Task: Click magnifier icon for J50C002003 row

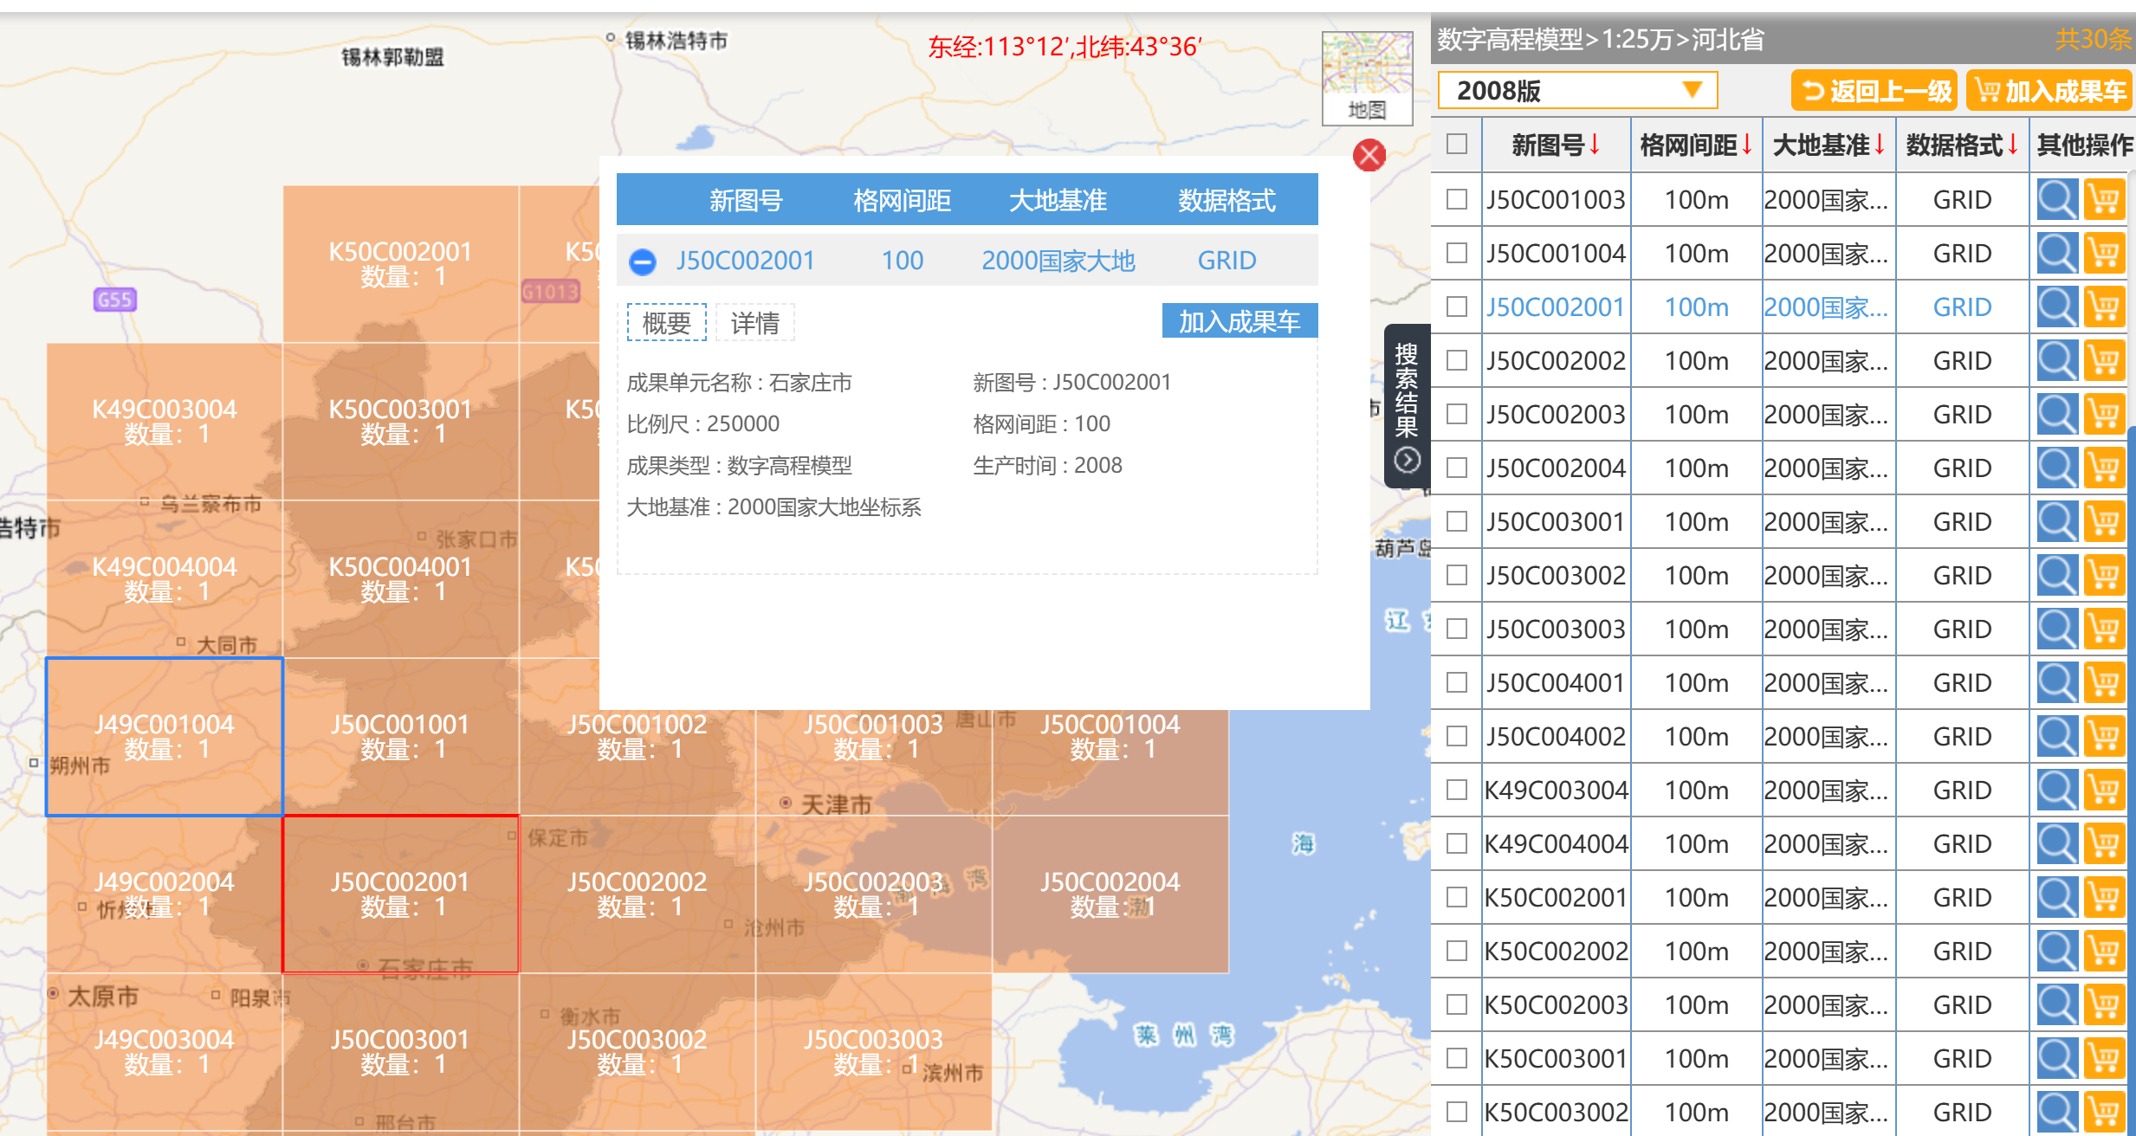Action: (2056, 414)
